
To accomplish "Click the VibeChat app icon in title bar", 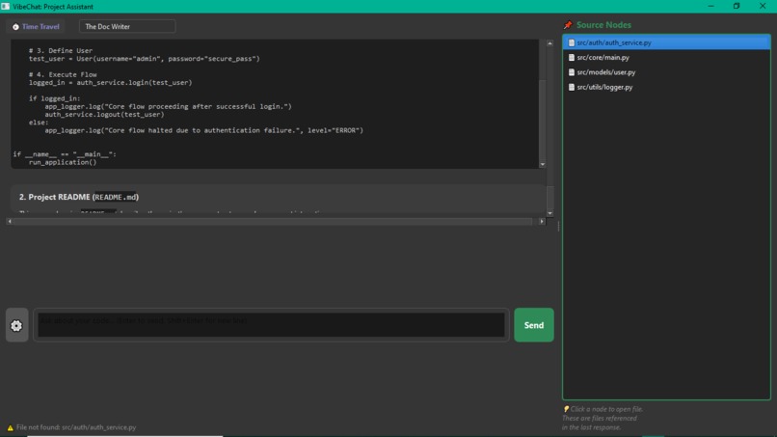I will (x=6, y=7).
